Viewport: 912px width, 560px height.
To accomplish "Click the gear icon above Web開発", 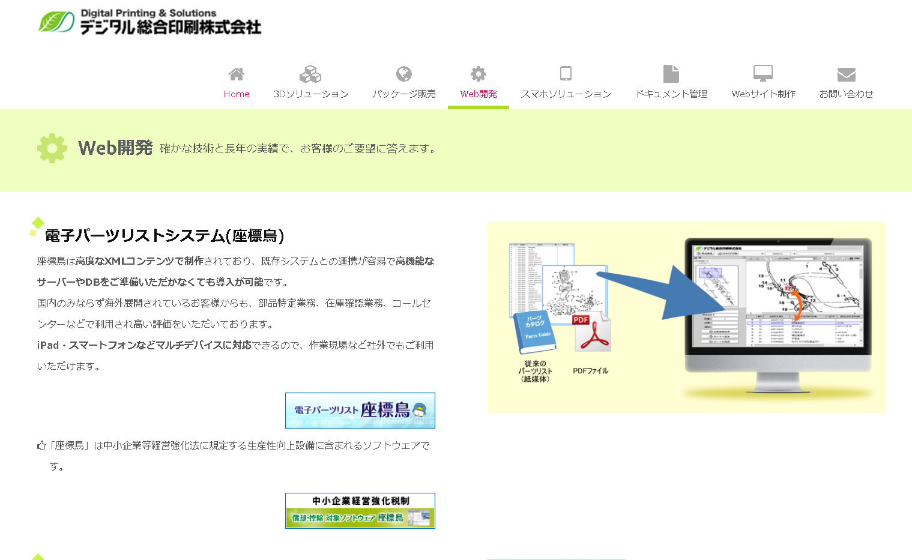I will coord(479,74).
